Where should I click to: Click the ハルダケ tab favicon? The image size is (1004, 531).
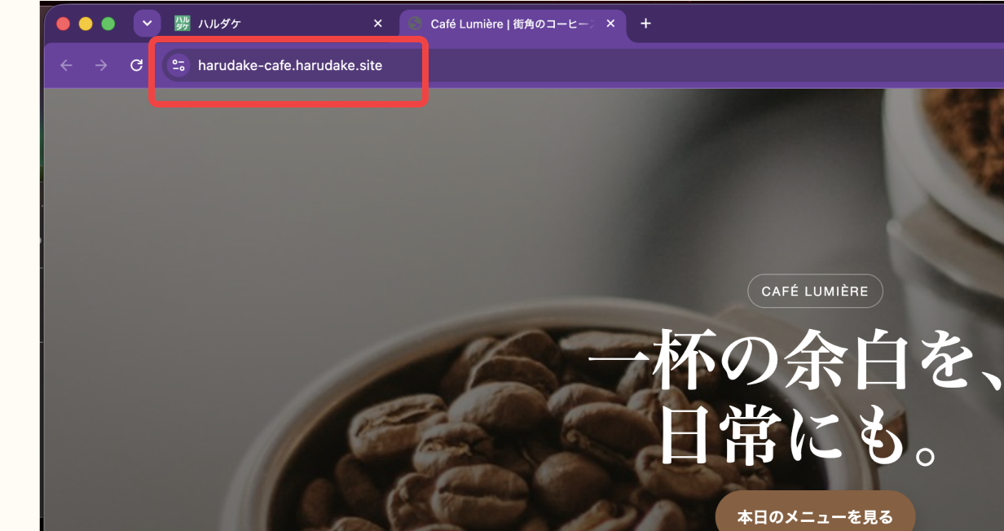[182, 24]
